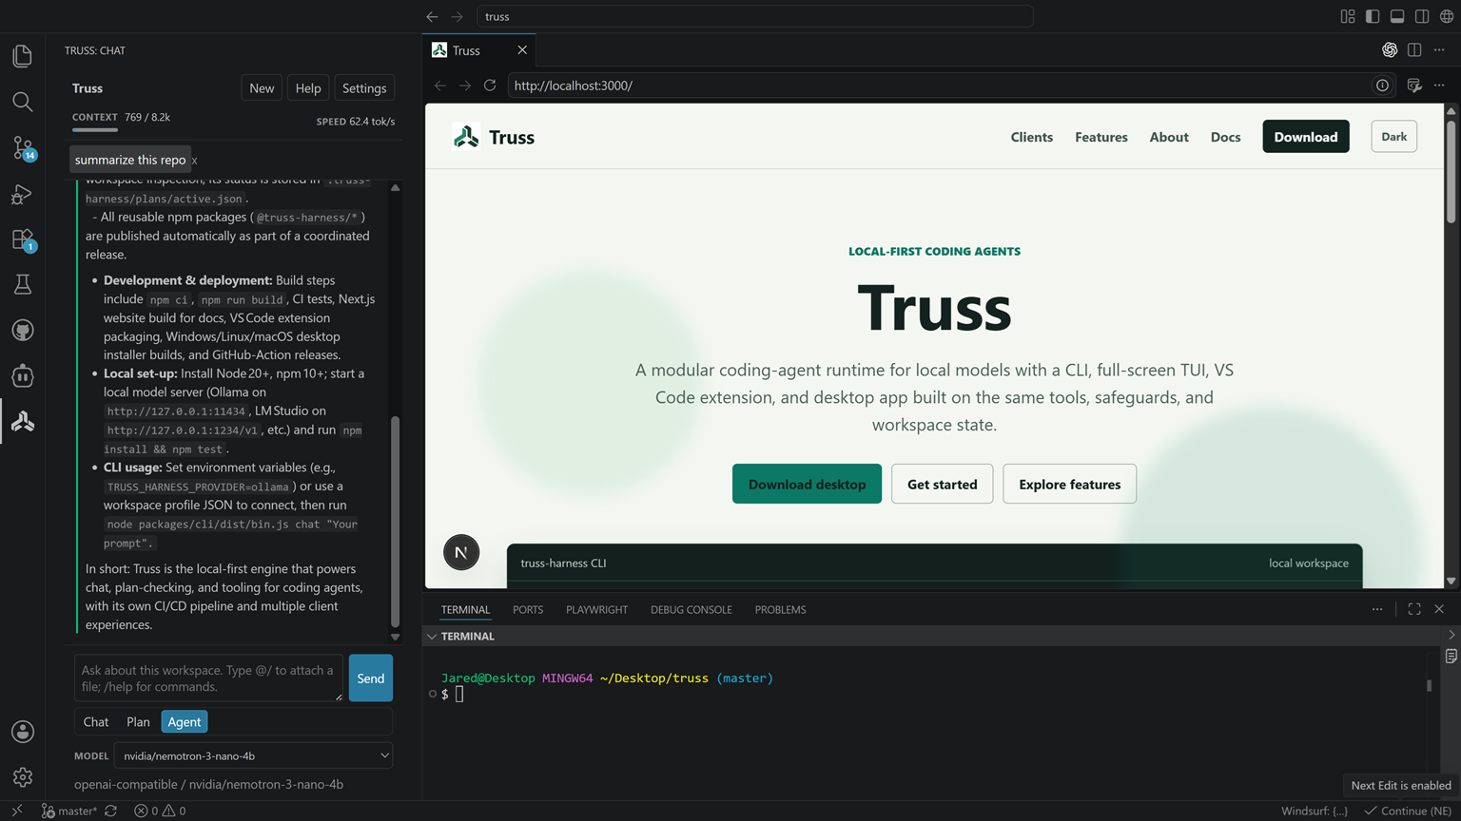Click the browser preview forward arrow
This screenshot has height=821, width=1461.
coord(464,86)
